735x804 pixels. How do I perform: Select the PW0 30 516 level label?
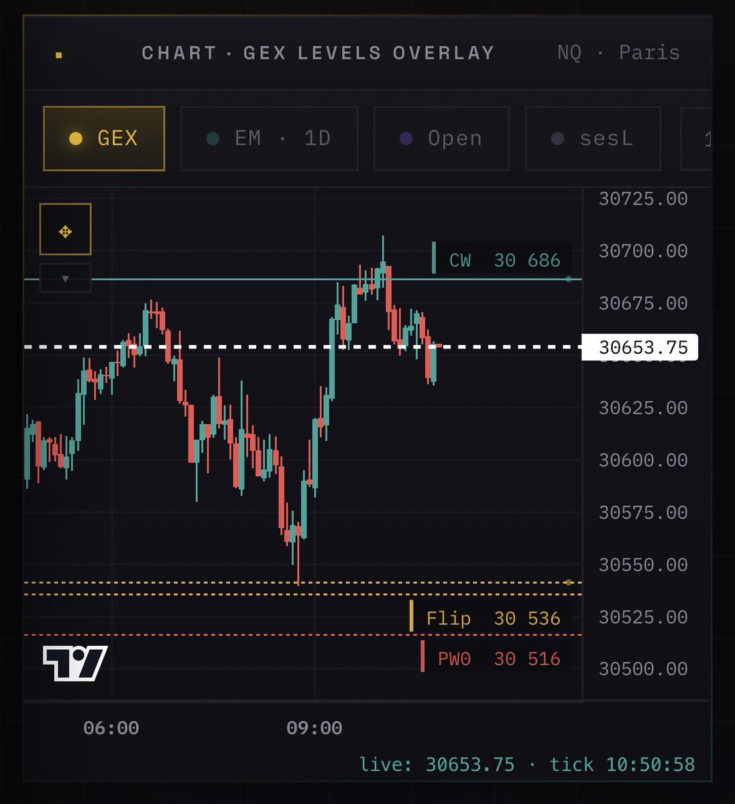(496, 659)
